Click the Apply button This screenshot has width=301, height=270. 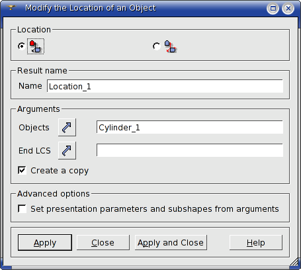(45, 243)
